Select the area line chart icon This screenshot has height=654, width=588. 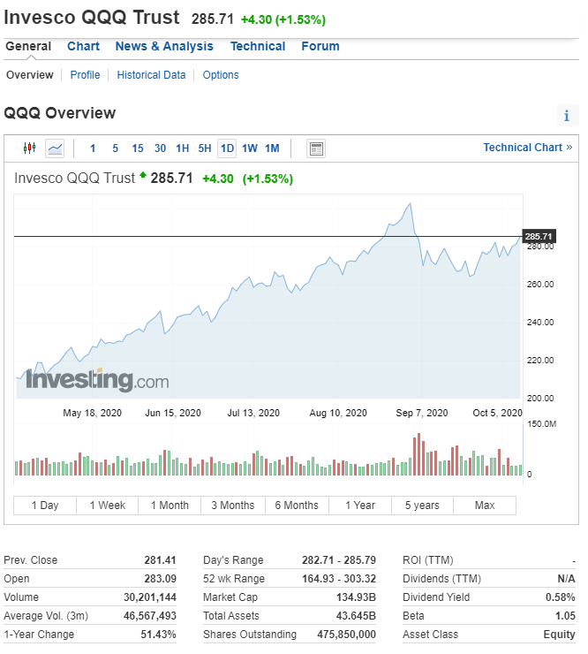tap(55, 148)
